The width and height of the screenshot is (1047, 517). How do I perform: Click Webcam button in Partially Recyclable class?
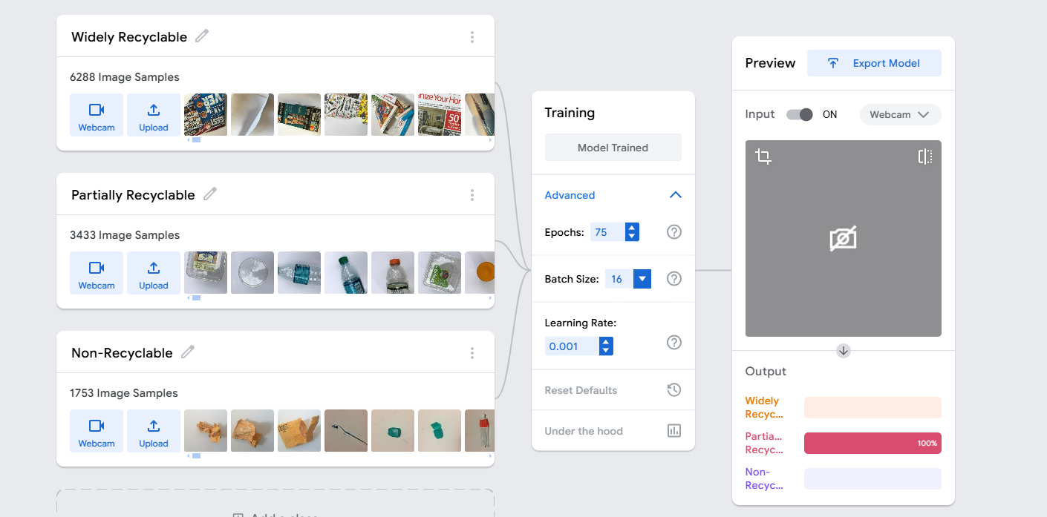[97, 273]
